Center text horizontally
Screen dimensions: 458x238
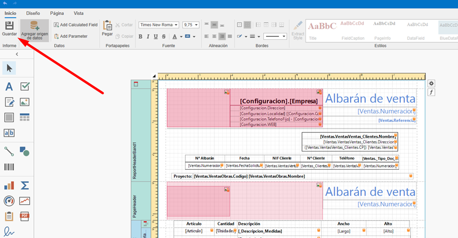click(x=215, y=36)
